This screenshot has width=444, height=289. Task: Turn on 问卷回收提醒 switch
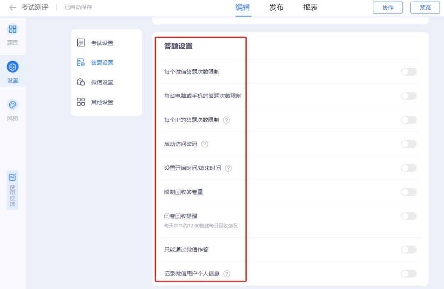click(x=409, y=216)
